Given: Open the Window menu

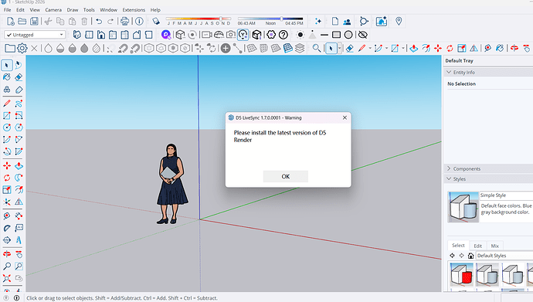Looking at the screenshot, I should point(108,10).
